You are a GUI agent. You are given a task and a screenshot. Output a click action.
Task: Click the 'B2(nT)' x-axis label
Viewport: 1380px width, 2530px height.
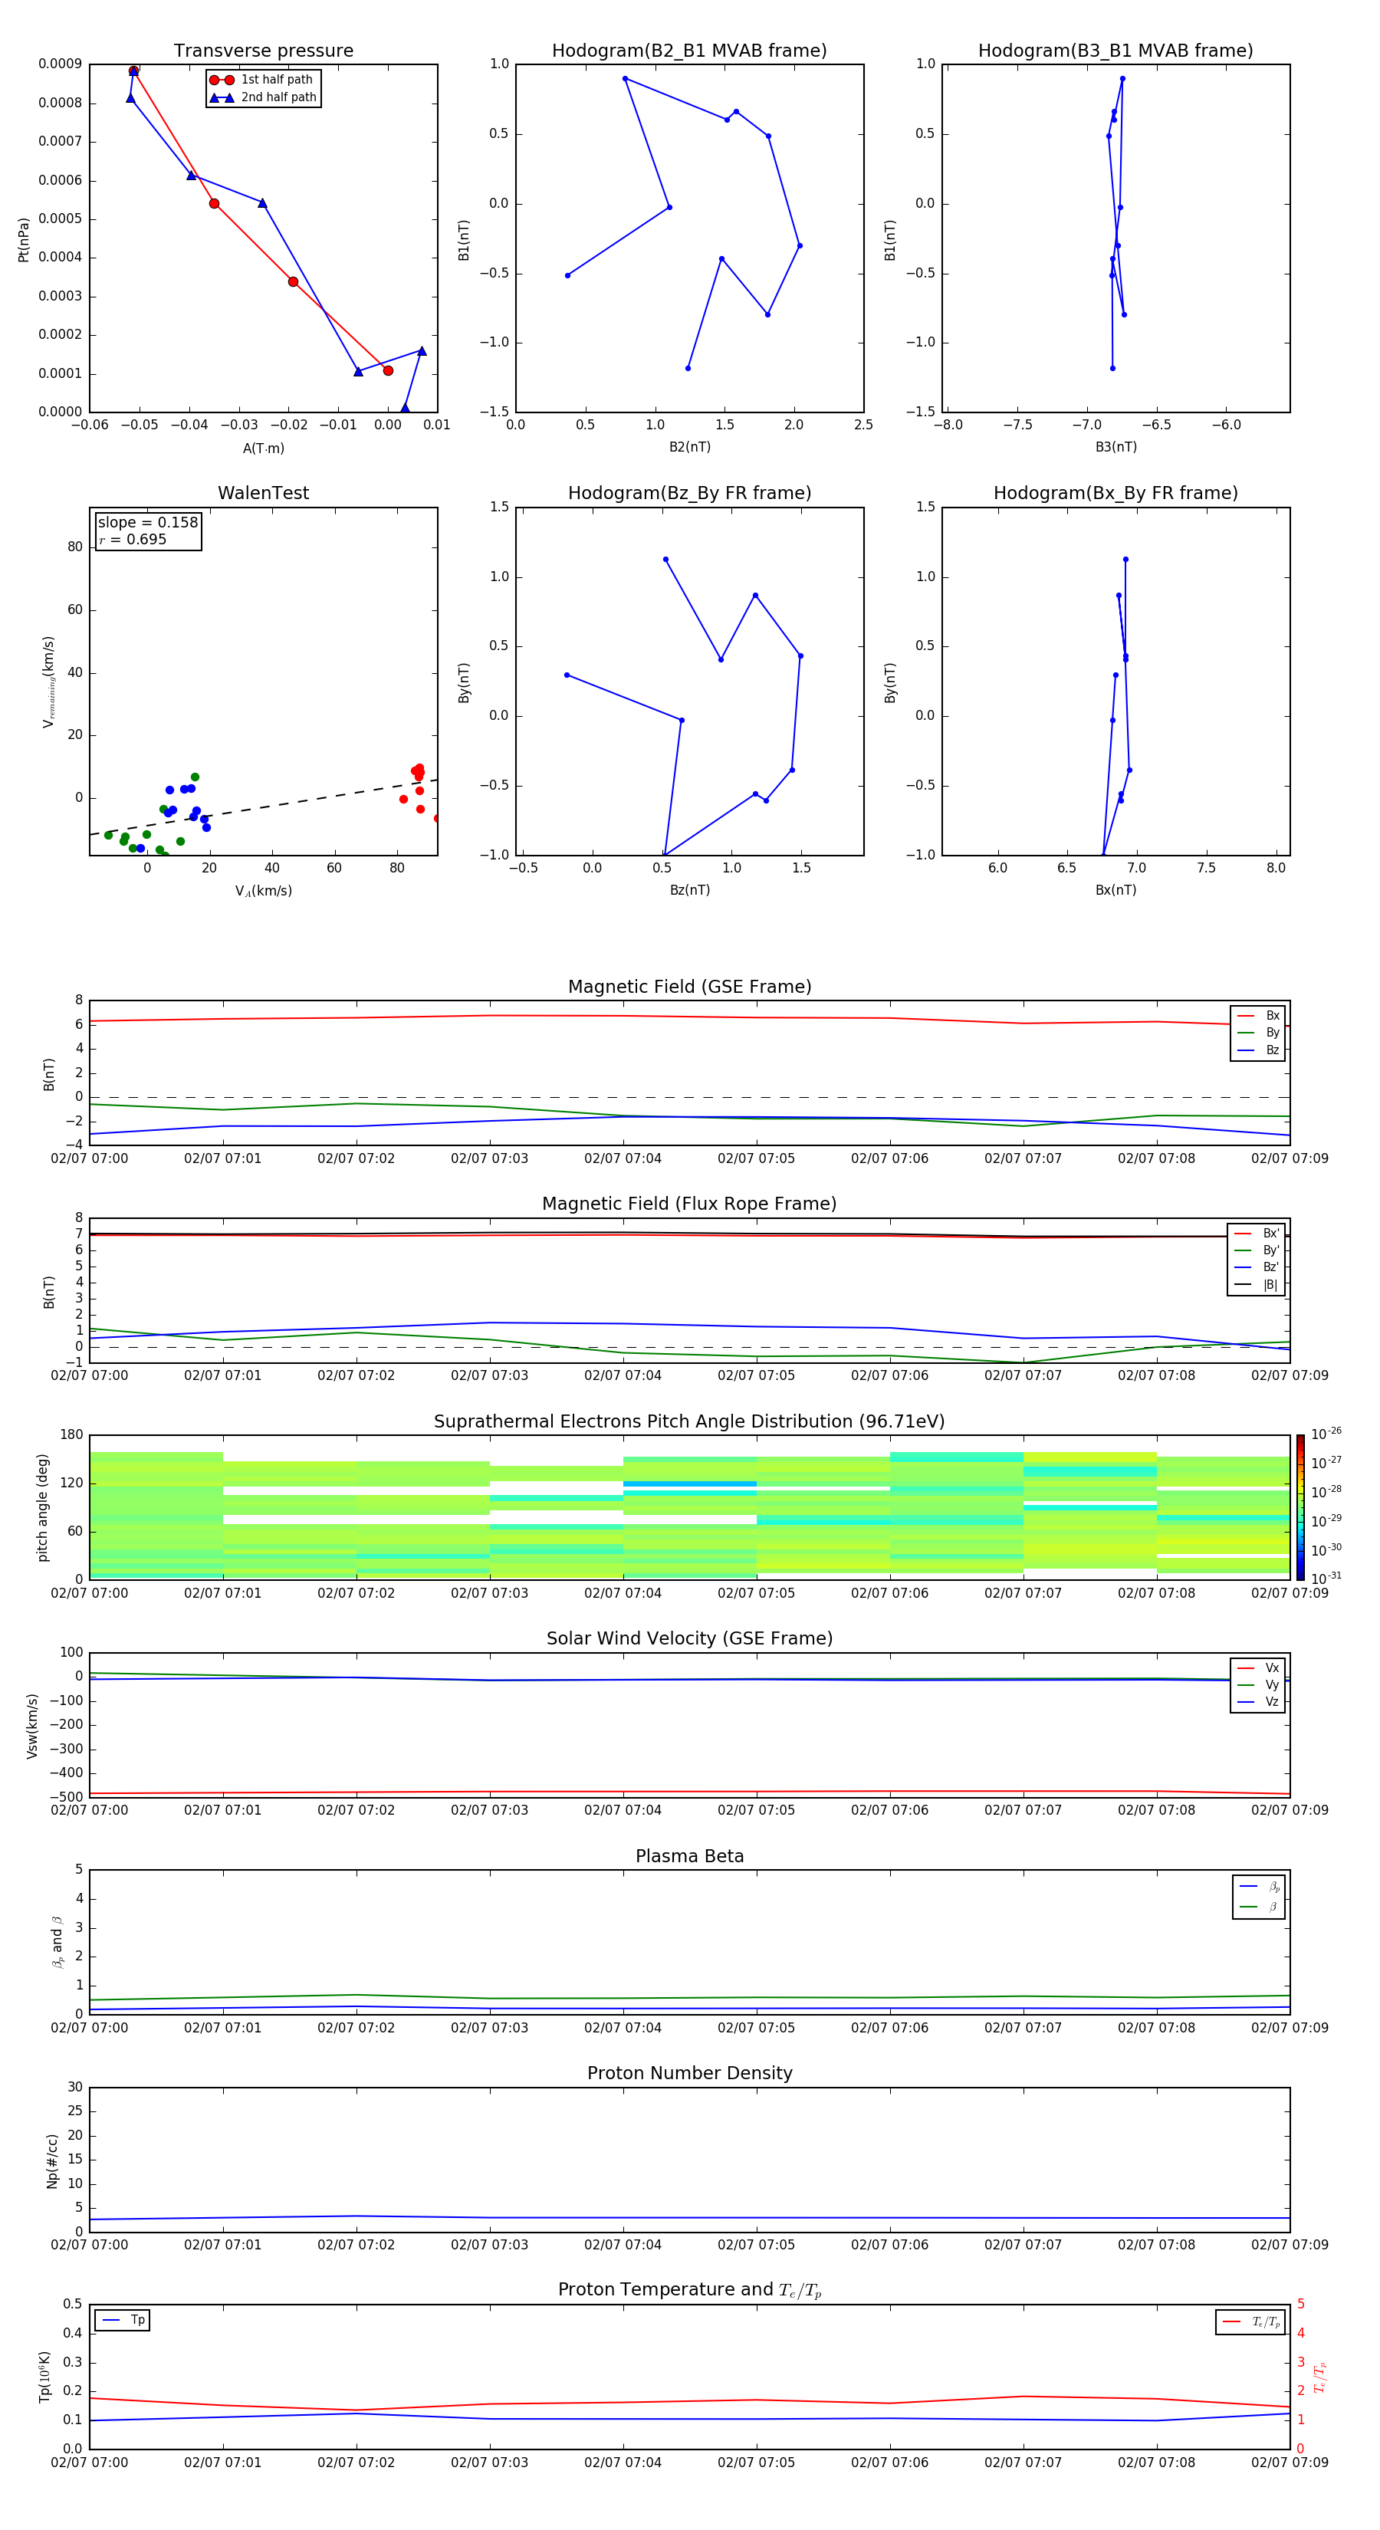(689, 447)
